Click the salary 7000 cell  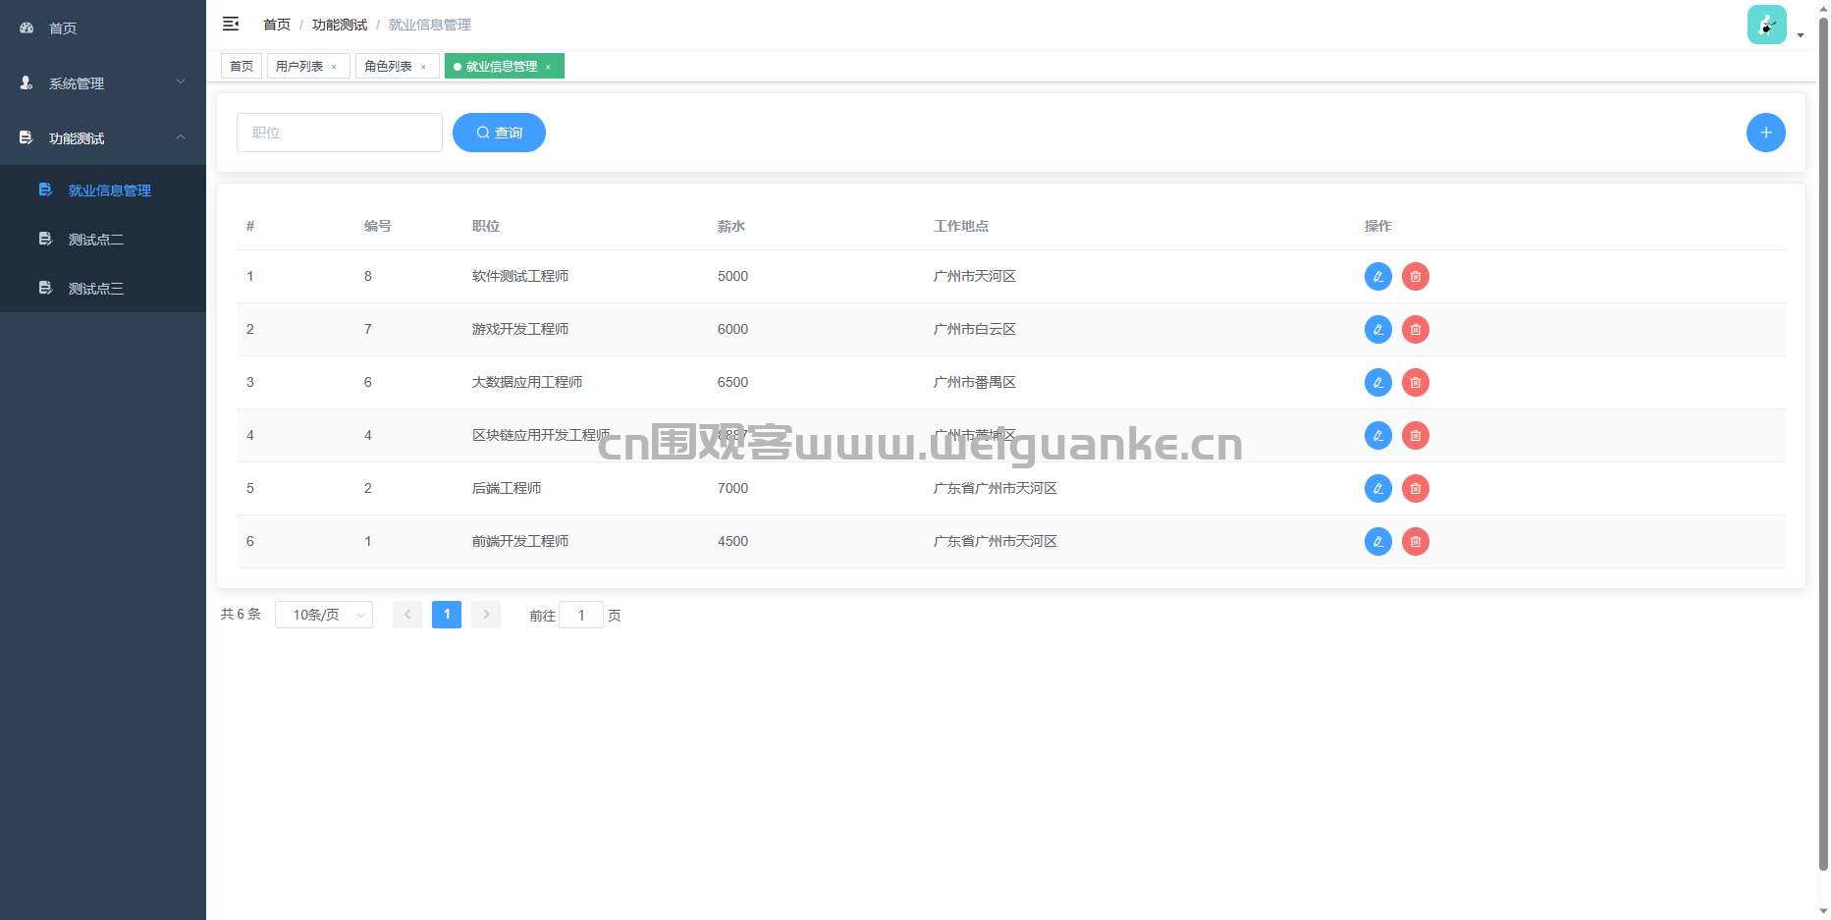(x=732, y=488)
